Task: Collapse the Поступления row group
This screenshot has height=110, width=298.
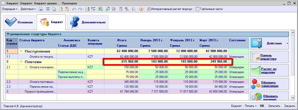Action: click(21, 51)
